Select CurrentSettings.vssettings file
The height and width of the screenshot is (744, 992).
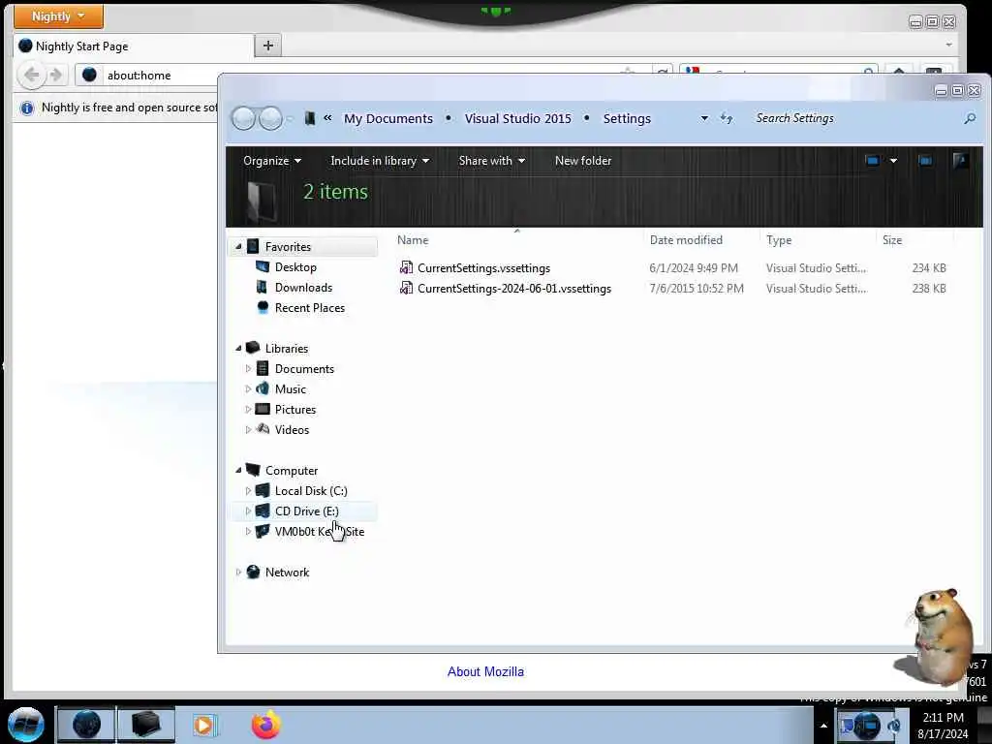pos(483,268)
